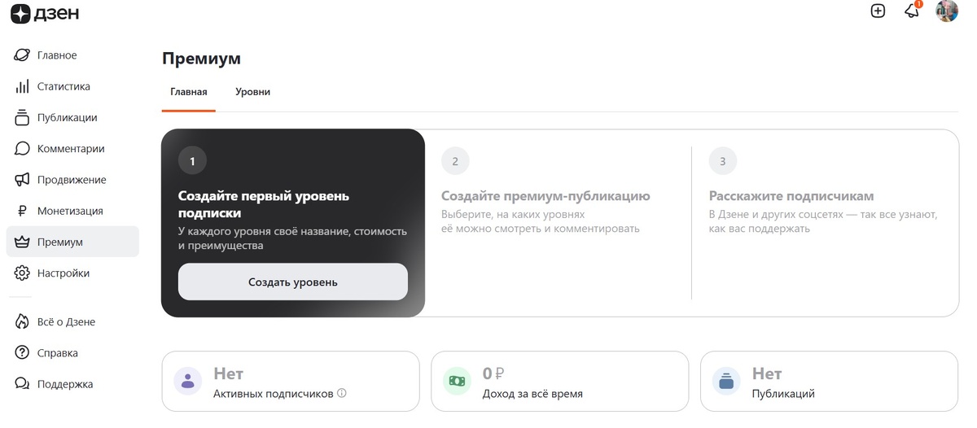This screenshot has height=428, width=977.
Task: Click the stack icon beside Публикации
Action: click(22, 118)
